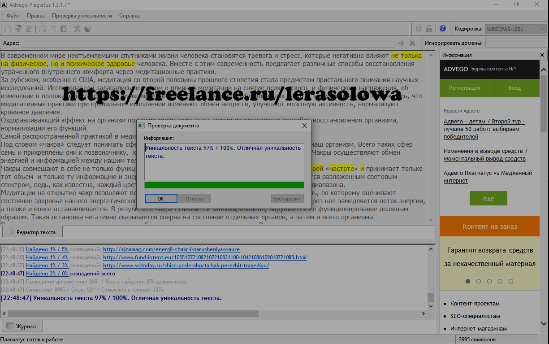Image resolution: width=549 pixels, height=344 pixels.
Task: Click SEO-специалистам list item
Action: point(475,316)
